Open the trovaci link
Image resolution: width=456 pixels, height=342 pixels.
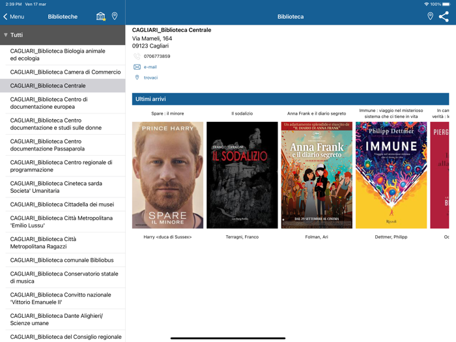click(x=150, y=78)
